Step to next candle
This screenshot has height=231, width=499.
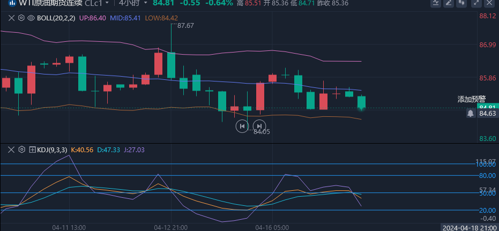point(259,126)
